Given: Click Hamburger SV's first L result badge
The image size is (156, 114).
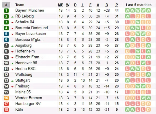Looking at the screenshot, I should [x=127, y=104].
